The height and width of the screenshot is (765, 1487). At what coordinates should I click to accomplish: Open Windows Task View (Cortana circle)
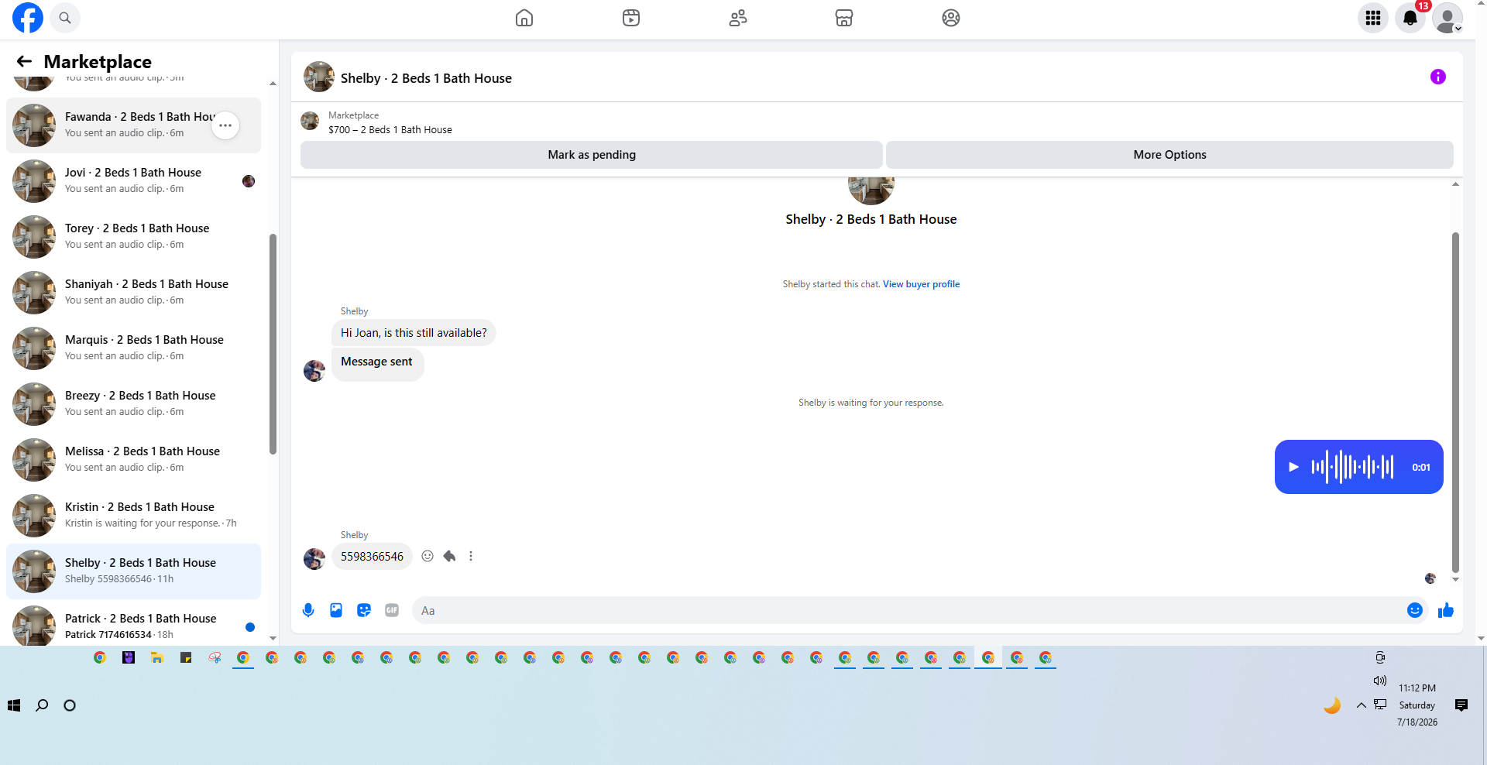(x=70, y=705)
